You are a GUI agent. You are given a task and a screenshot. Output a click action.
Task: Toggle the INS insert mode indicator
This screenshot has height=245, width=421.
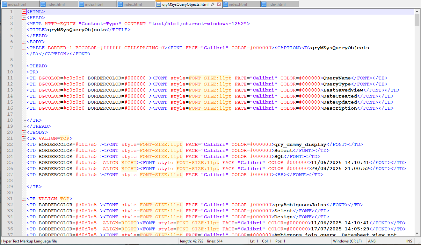[409, 241]
